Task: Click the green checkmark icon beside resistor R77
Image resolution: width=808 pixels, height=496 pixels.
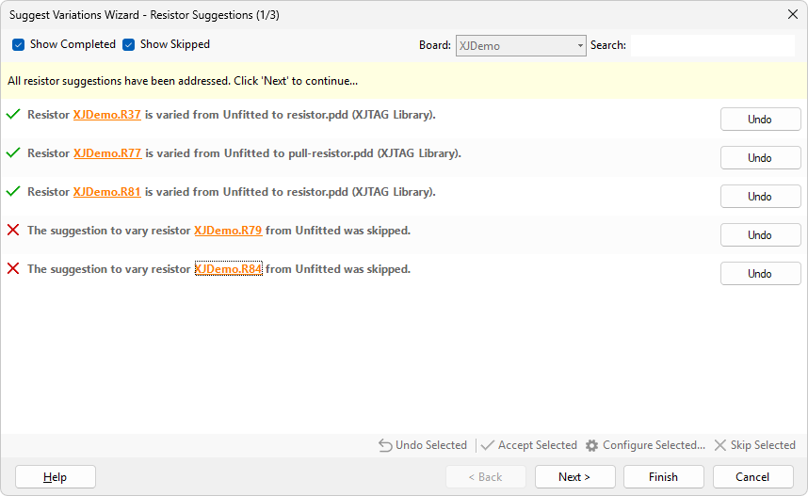Action: pos(13,153)
